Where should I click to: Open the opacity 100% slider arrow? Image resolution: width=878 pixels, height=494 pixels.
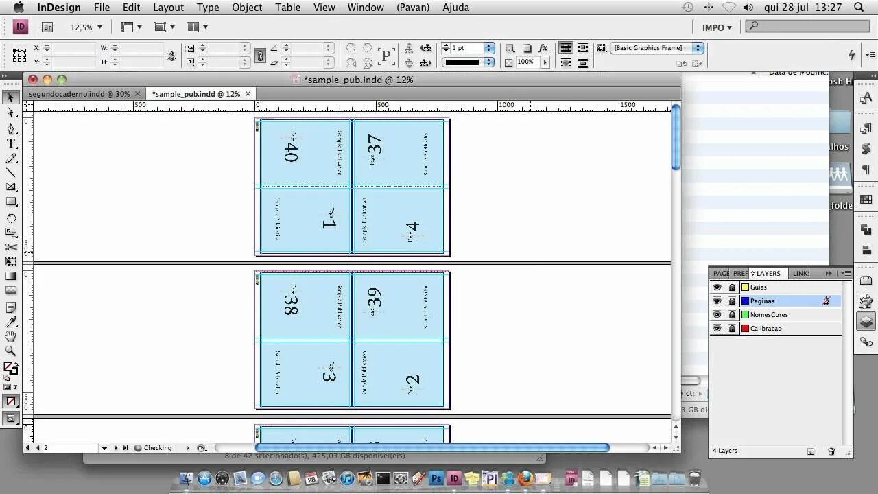(x=545, y=62)
